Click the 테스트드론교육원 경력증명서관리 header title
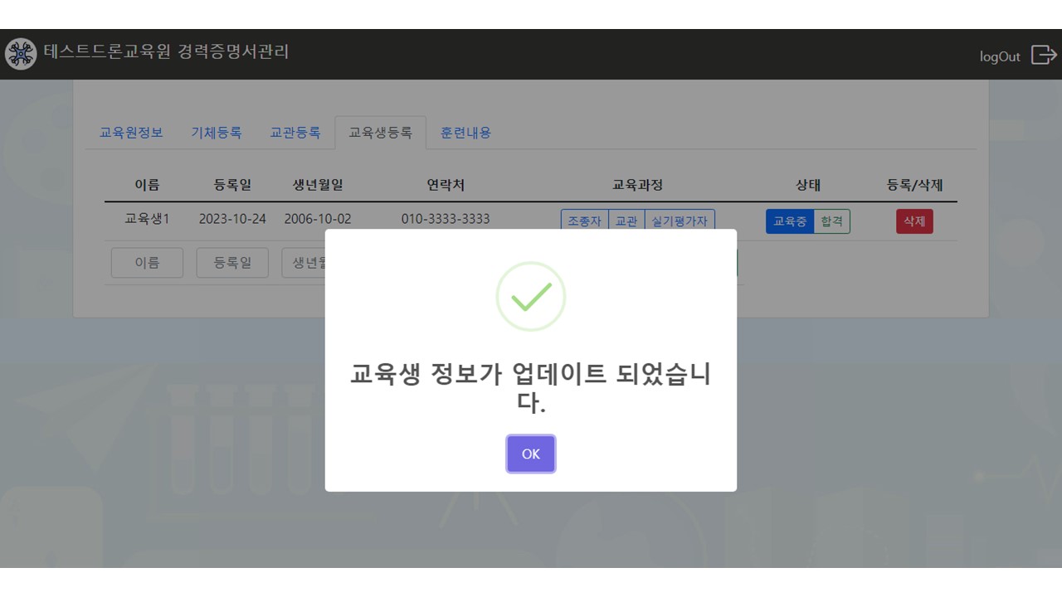The width and height of the screenshot is (1062, 597). point(166,51)
